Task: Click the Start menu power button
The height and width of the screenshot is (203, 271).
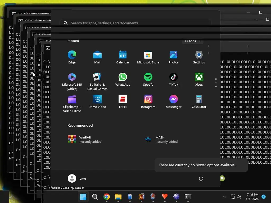Action: tap(201, 178)
